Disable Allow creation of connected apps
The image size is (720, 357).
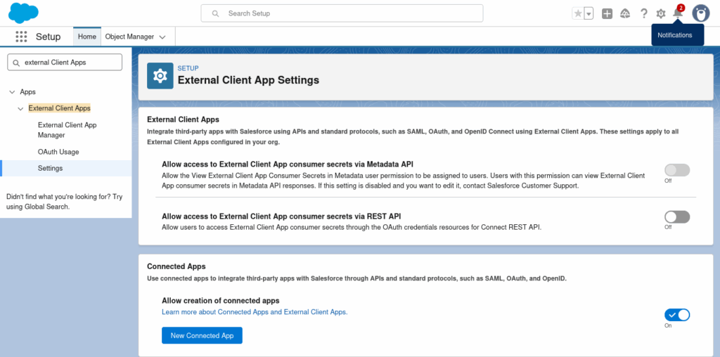pos(677,315)
